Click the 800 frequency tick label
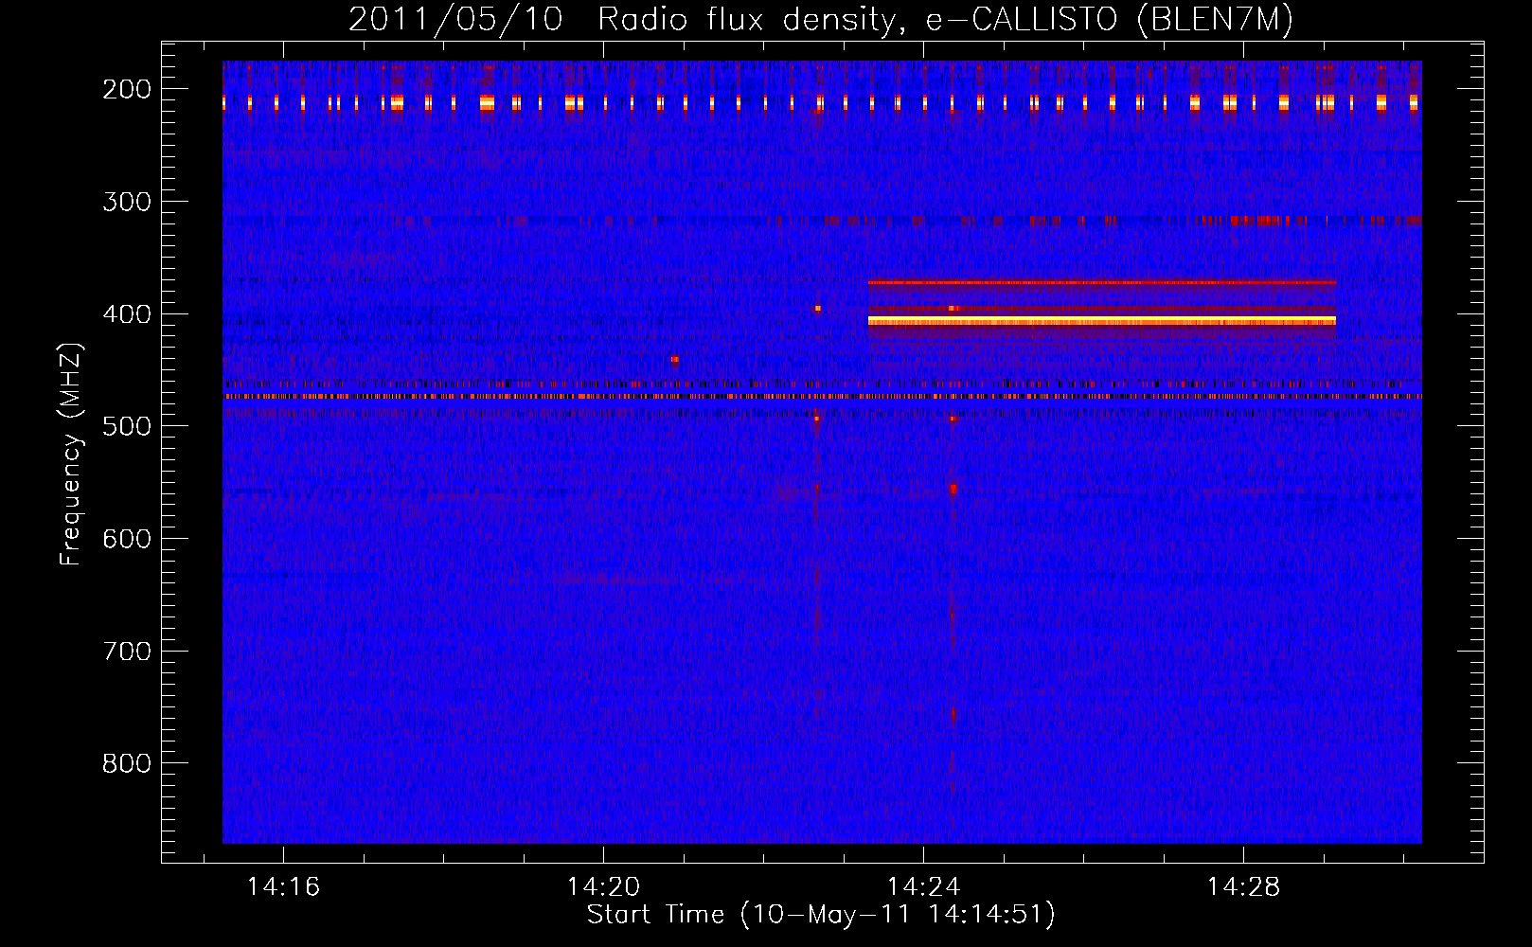The height and width of the screenshot is (947, 1532). pos(127,763)
